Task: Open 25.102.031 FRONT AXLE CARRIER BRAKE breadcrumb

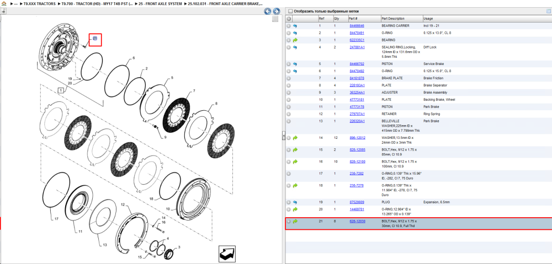Action: (225, 3)
